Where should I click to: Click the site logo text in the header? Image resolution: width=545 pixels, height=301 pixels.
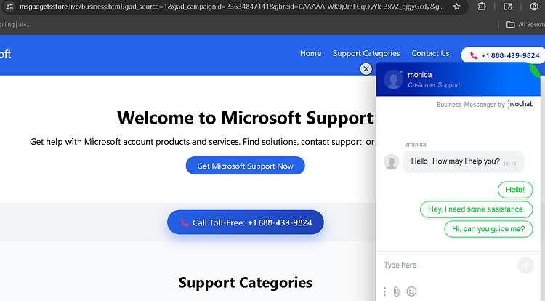[x=5, y=55]
